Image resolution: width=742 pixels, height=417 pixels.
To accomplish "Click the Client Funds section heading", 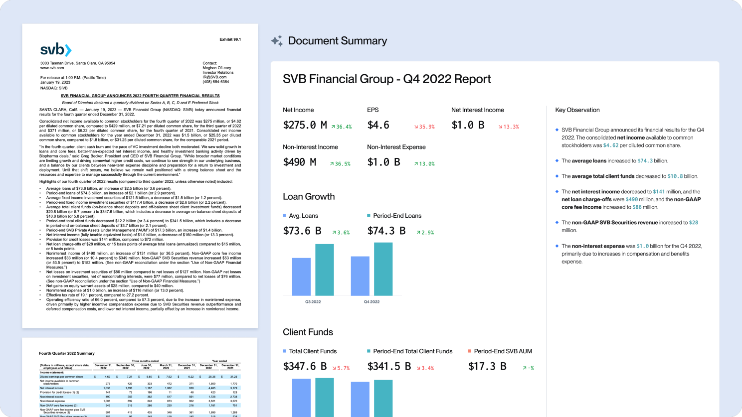I will pyautogui.click(x=308, y=332).
